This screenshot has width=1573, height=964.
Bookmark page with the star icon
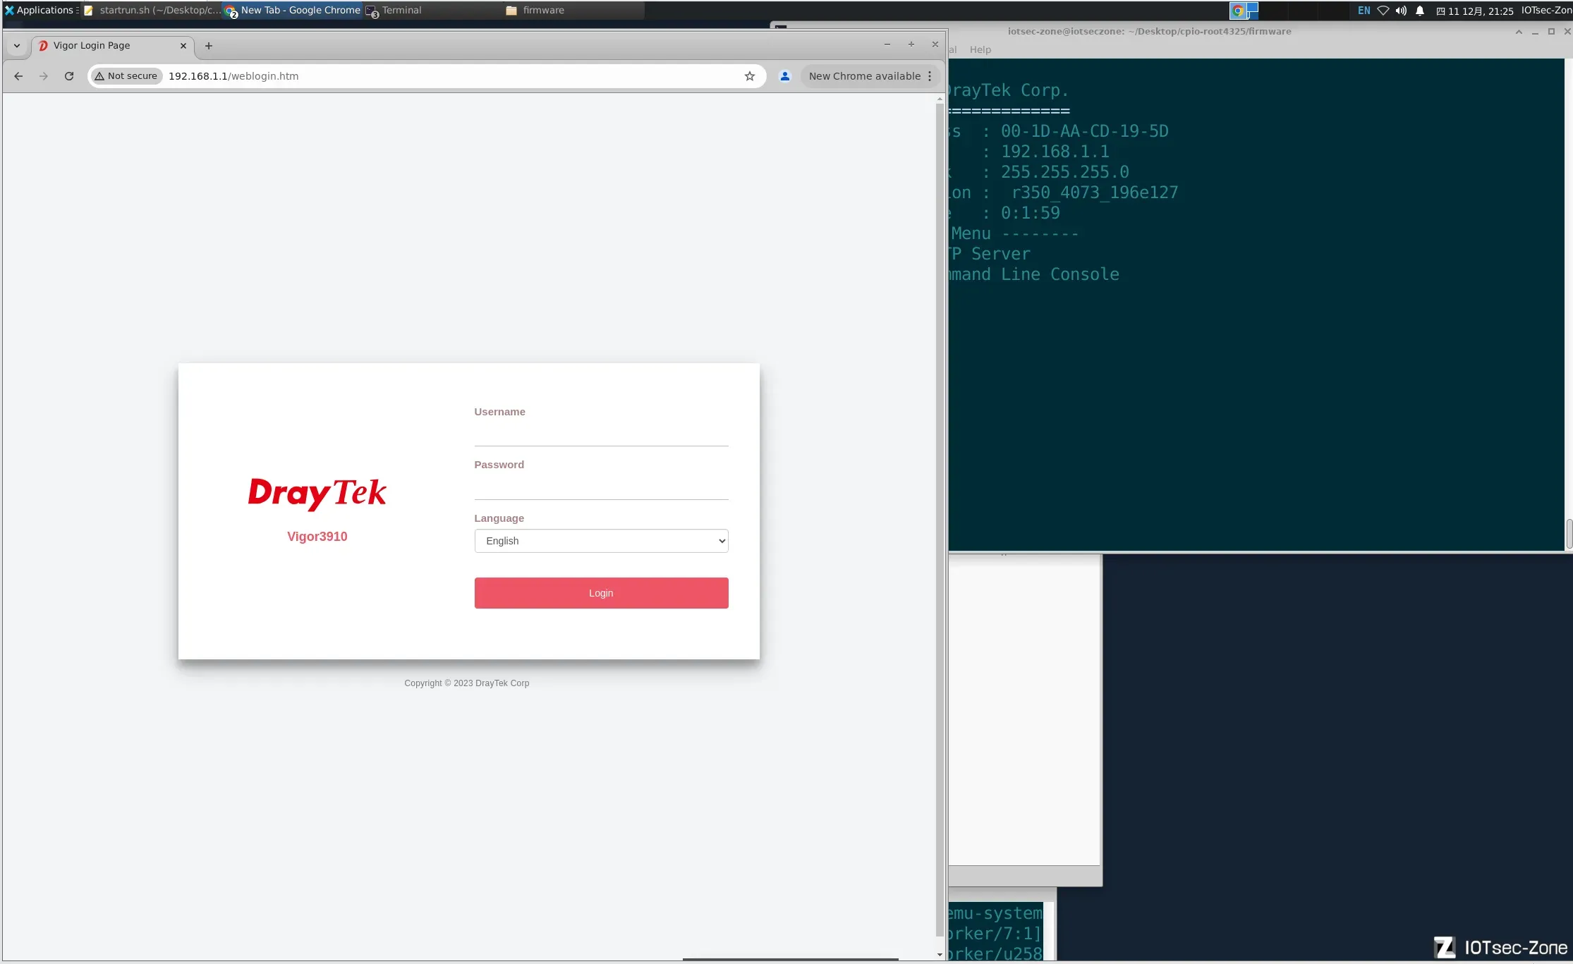[x=750, y=76]
